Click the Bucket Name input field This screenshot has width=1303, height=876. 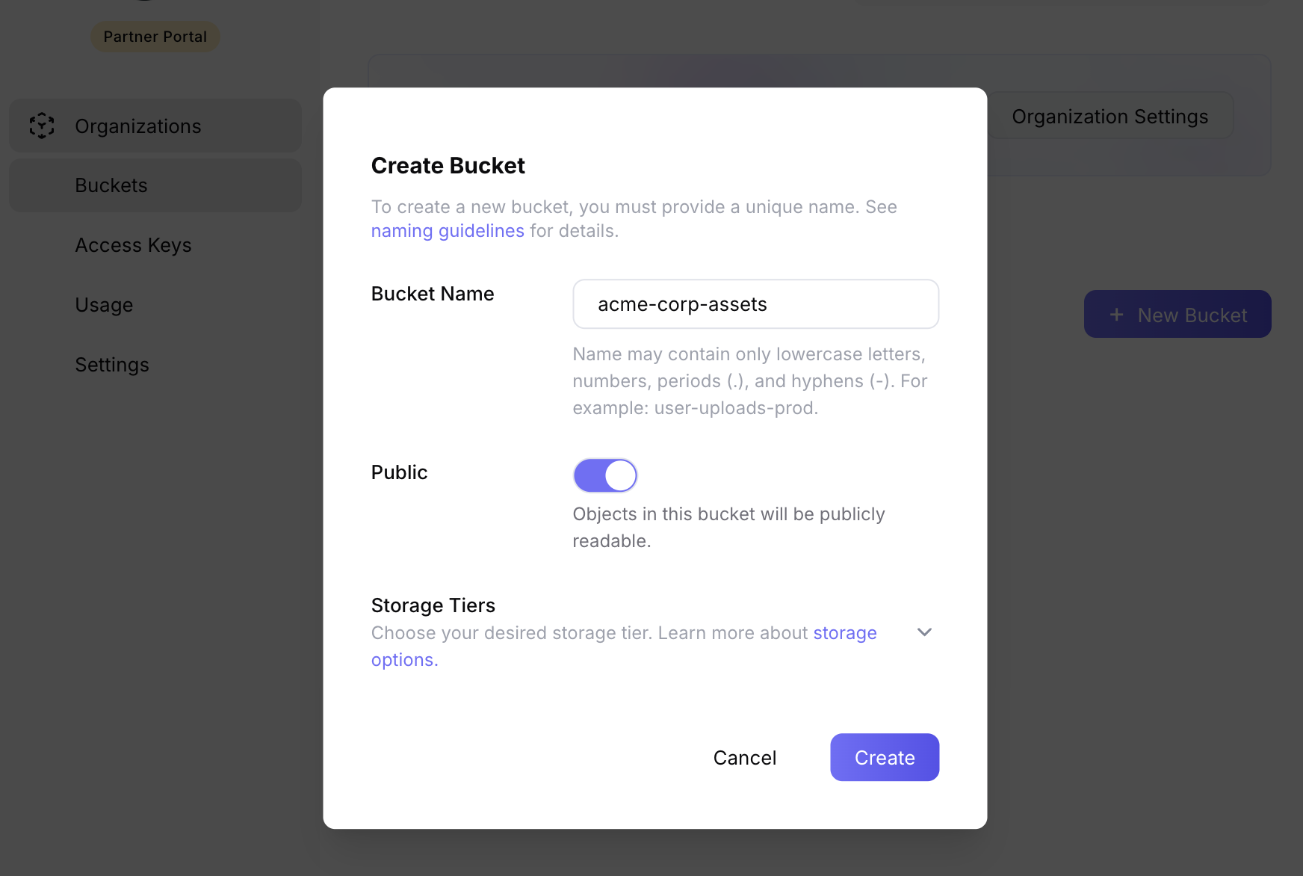[x=755, y=304]
